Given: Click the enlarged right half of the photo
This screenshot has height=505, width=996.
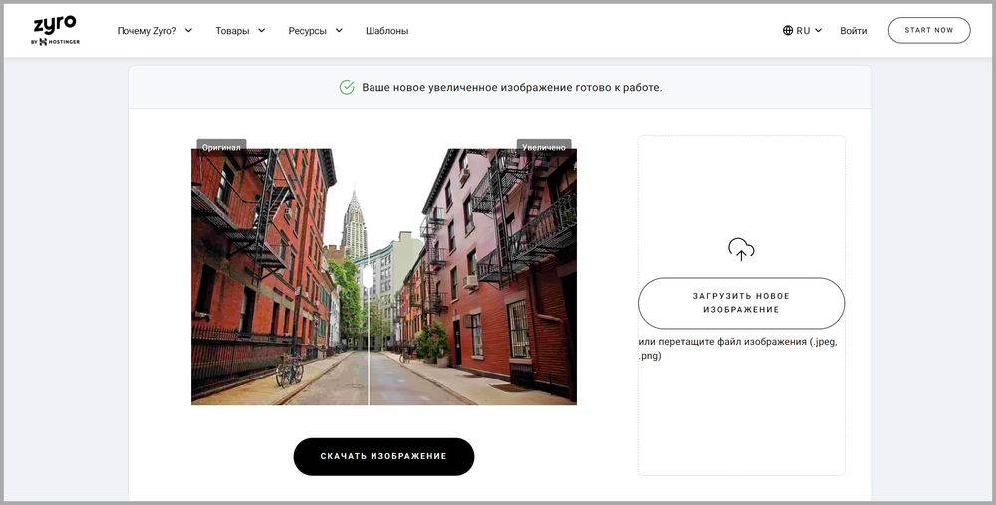Looking at the screenshot, I should click(478, 279).
